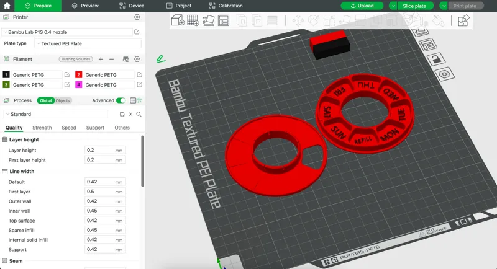Click the Print plate button
This screenshot has width=497, height=269.
coord(465,6)
